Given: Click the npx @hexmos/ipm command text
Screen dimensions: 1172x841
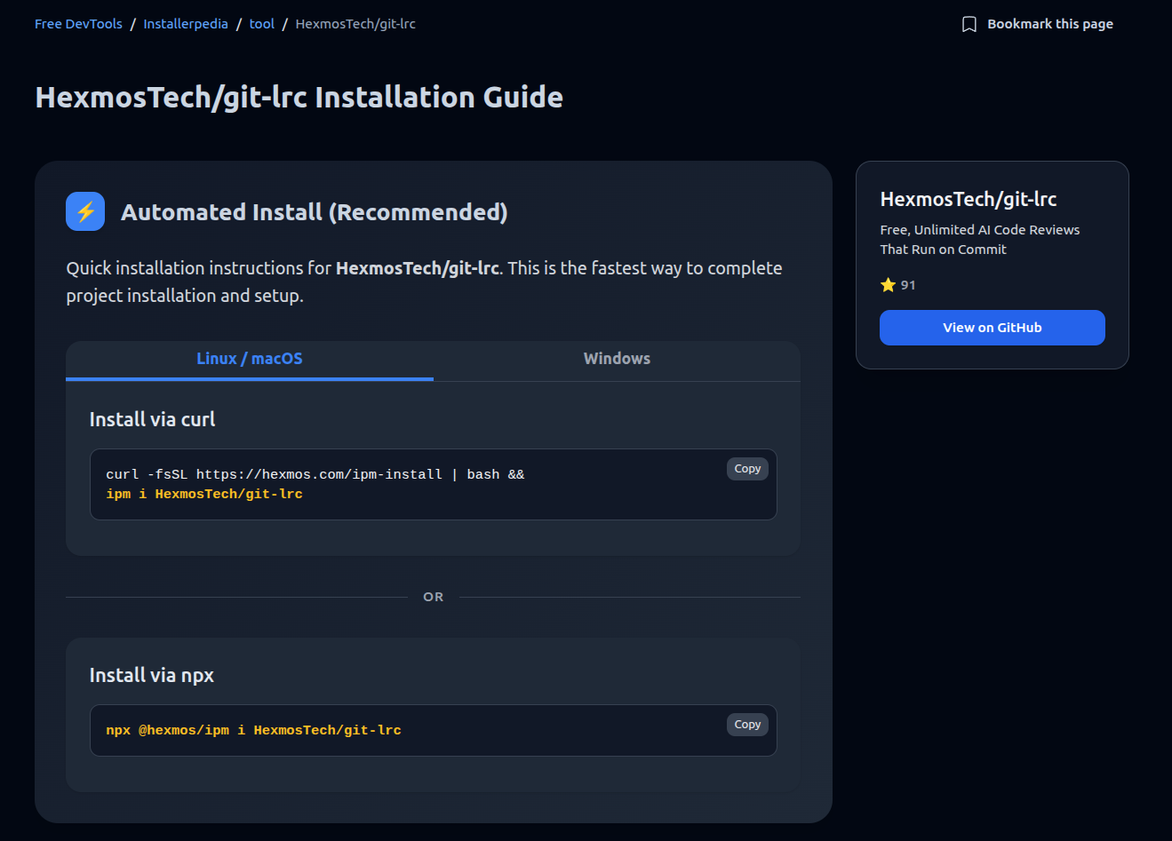Looking at the screenshot, I should pos(253,730).
